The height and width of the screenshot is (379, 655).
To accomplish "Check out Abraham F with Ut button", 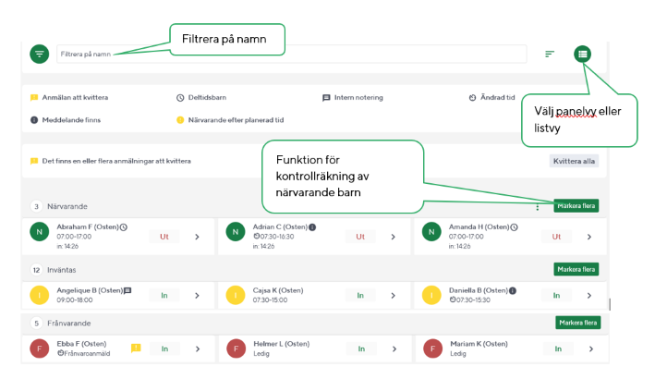I will coord(164,237).
